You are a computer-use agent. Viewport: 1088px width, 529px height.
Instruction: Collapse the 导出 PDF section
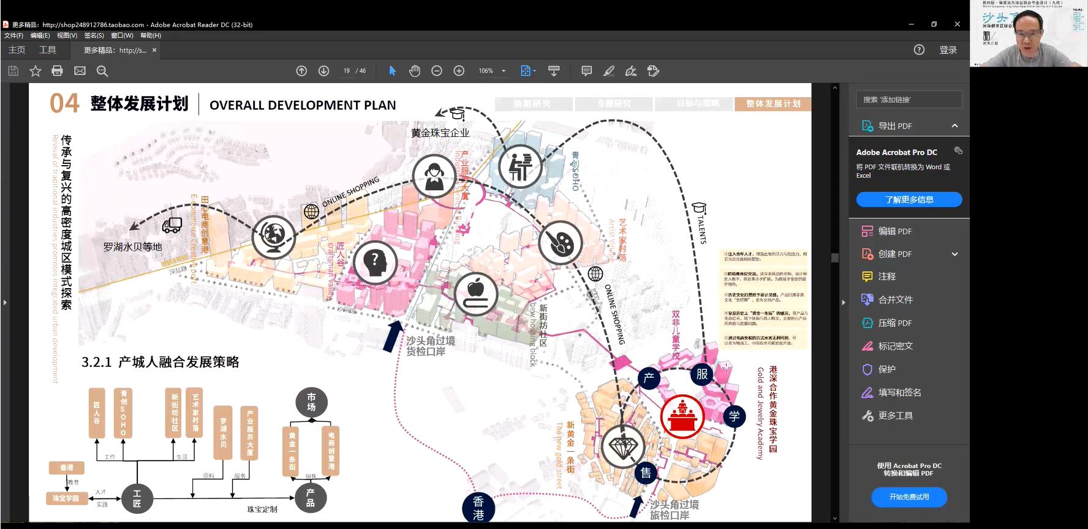(954, 126)
